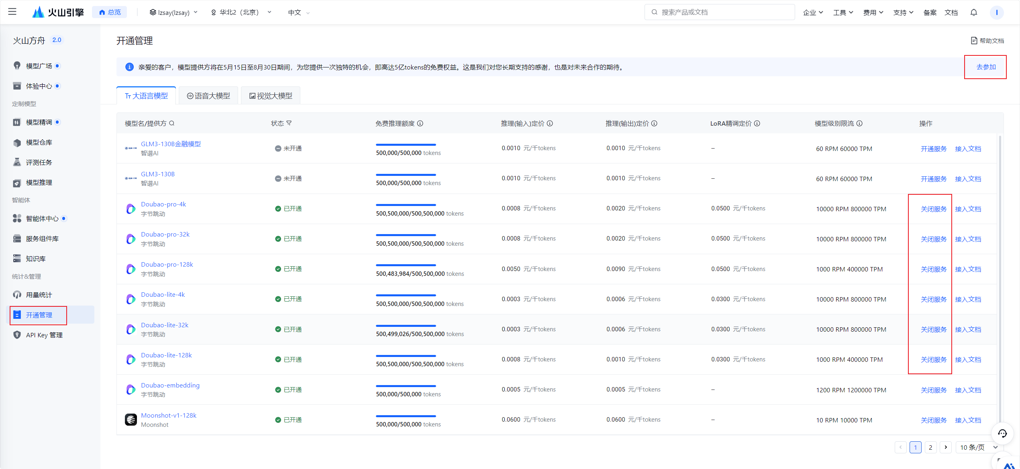Click 关闭服务 for Doubao-embedding
Screen dimensions: 1020x469
[934, 390]
